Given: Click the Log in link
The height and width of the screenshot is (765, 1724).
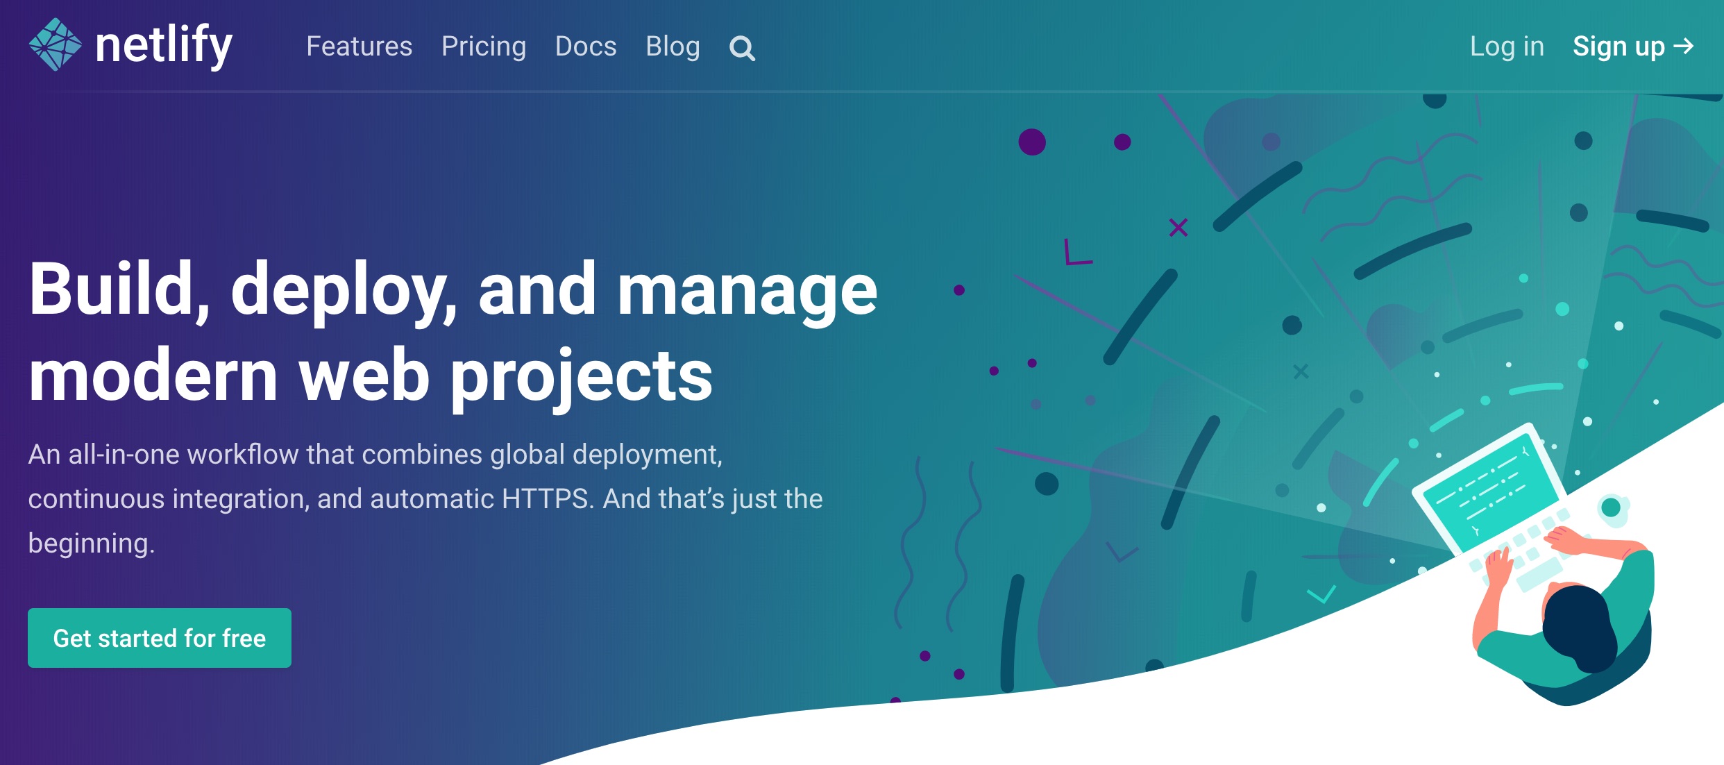Looking at the screenshot, I should click(1507, 47).
